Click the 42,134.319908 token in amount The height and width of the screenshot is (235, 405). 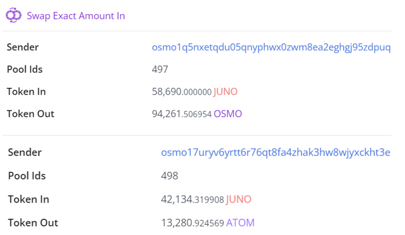(x=192, y=199)
